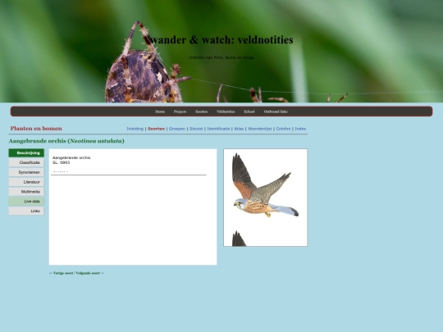
Task: Switch to the Live data tab
Action: pyautogui.click(x=26, y=202)
